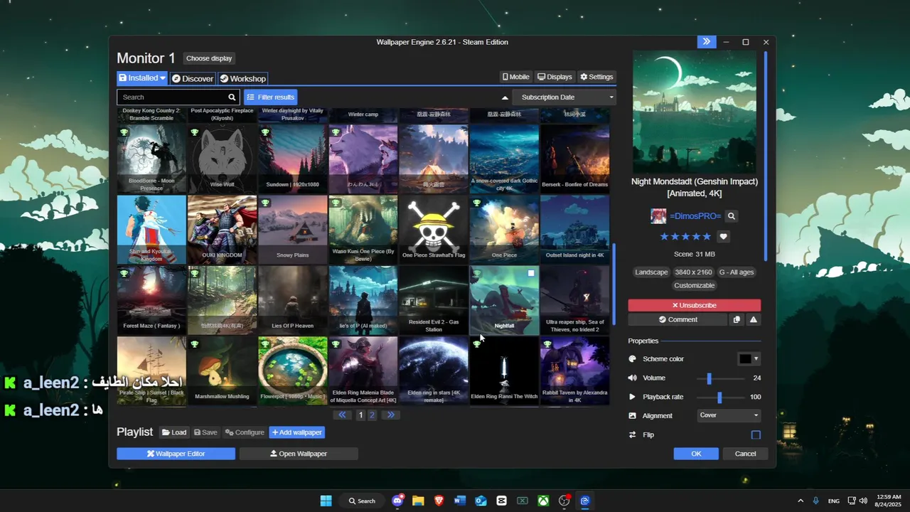
Task: Click the =DimosPRO= author avatar
Action: click(658, 216)
